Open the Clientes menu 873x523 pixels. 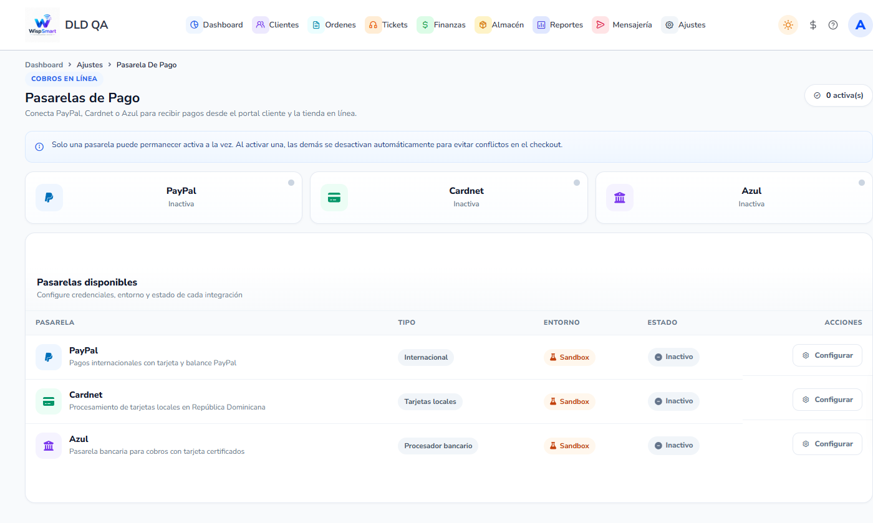[x=276, y=25]
